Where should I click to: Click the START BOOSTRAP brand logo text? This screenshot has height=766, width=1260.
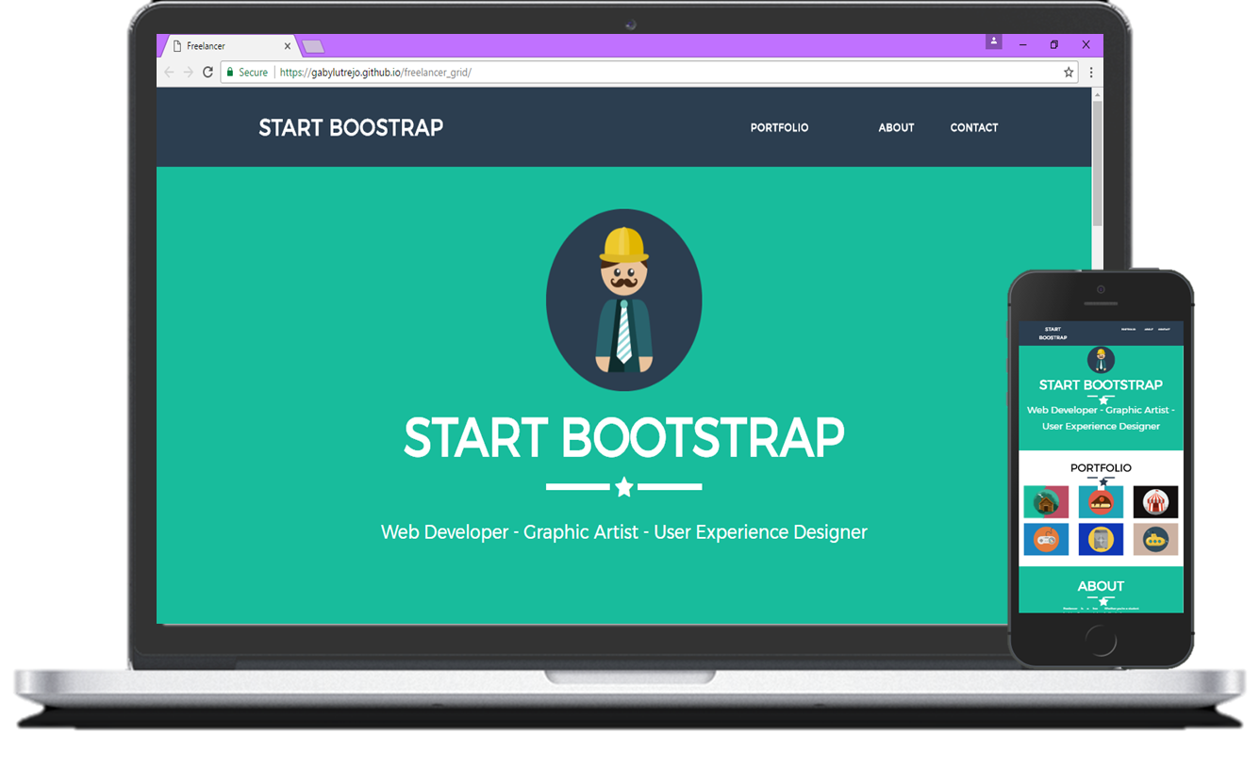(351, 128)
